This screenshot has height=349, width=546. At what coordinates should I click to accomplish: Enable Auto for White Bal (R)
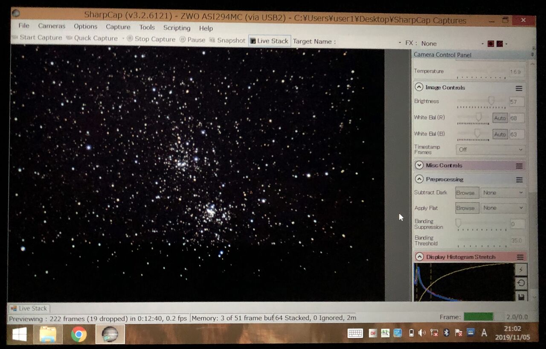point(500,118)
